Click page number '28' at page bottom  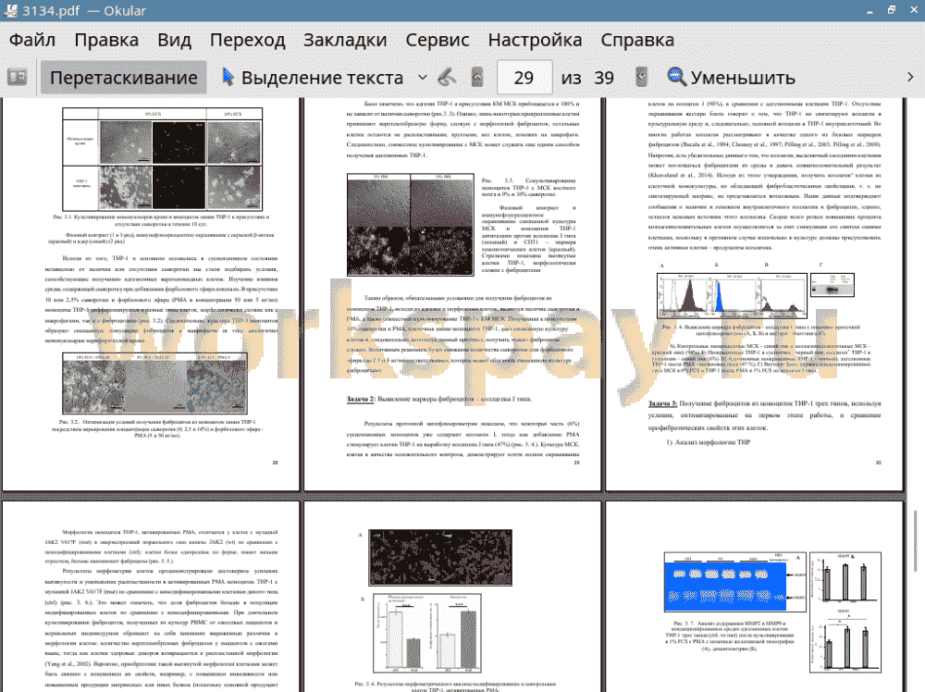pos(275,463)
